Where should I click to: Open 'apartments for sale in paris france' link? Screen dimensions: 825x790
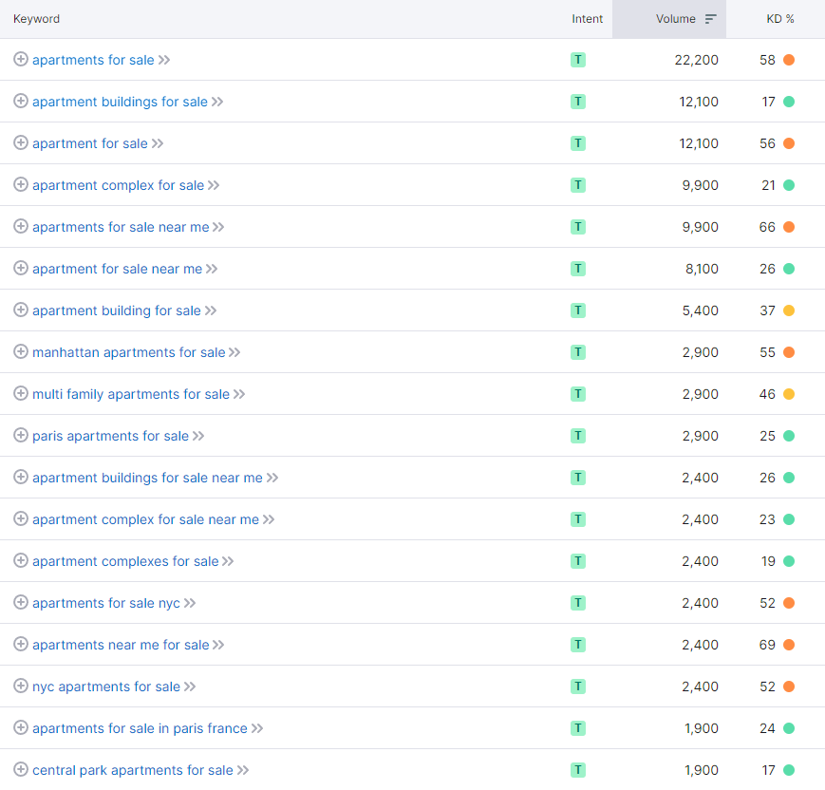[x=140, y=728]
